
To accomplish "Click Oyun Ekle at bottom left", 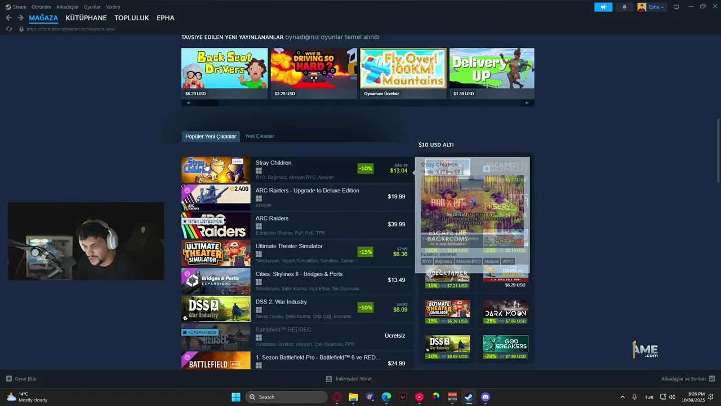I will pyautogui.click(x=21, y=379).
